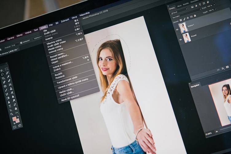This screenshot has height=154, width=231.
Task: Choose Vybrat a maskovat menu entry
Action: tap(63, 65)
